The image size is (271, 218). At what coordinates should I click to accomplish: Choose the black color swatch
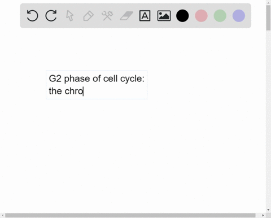click(x=182, y=16)
